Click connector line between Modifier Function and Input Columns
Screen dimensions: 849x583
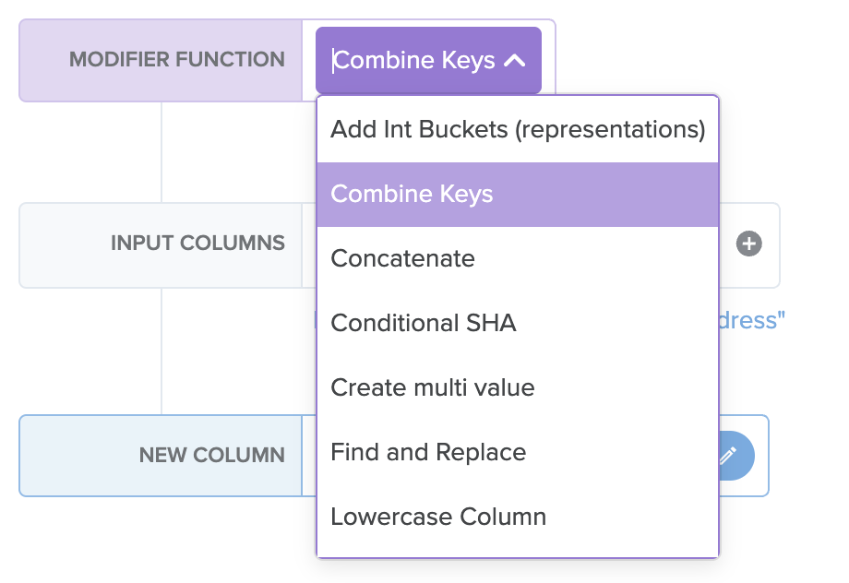click(x=161, y=152)
